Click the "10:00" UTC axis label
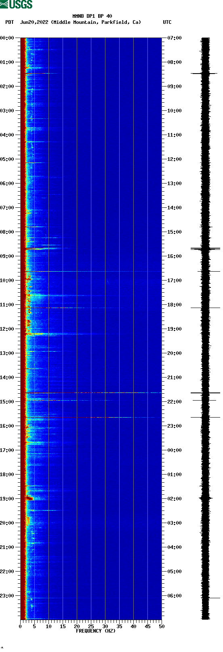The width and height of the screenshot is (223, 652). pyautogui.click(x=175, y=111)
